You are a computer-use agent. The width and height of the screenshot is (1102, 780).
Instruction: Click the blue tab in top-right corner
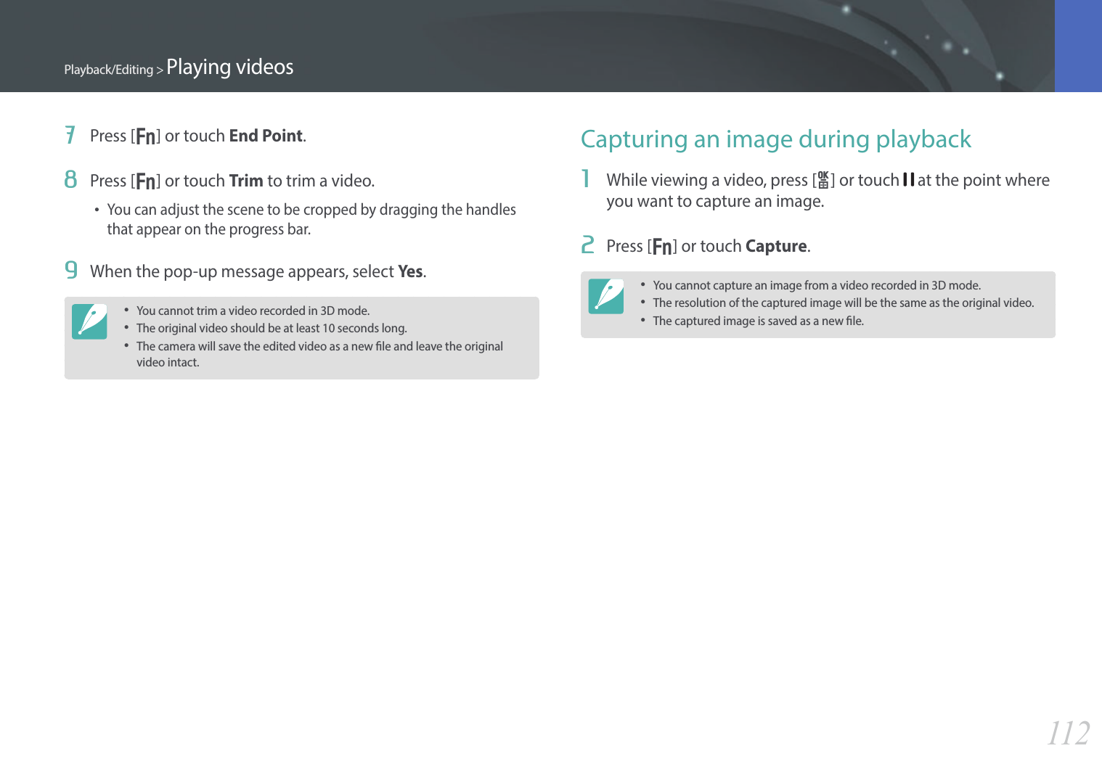(x=1078, y=46)
